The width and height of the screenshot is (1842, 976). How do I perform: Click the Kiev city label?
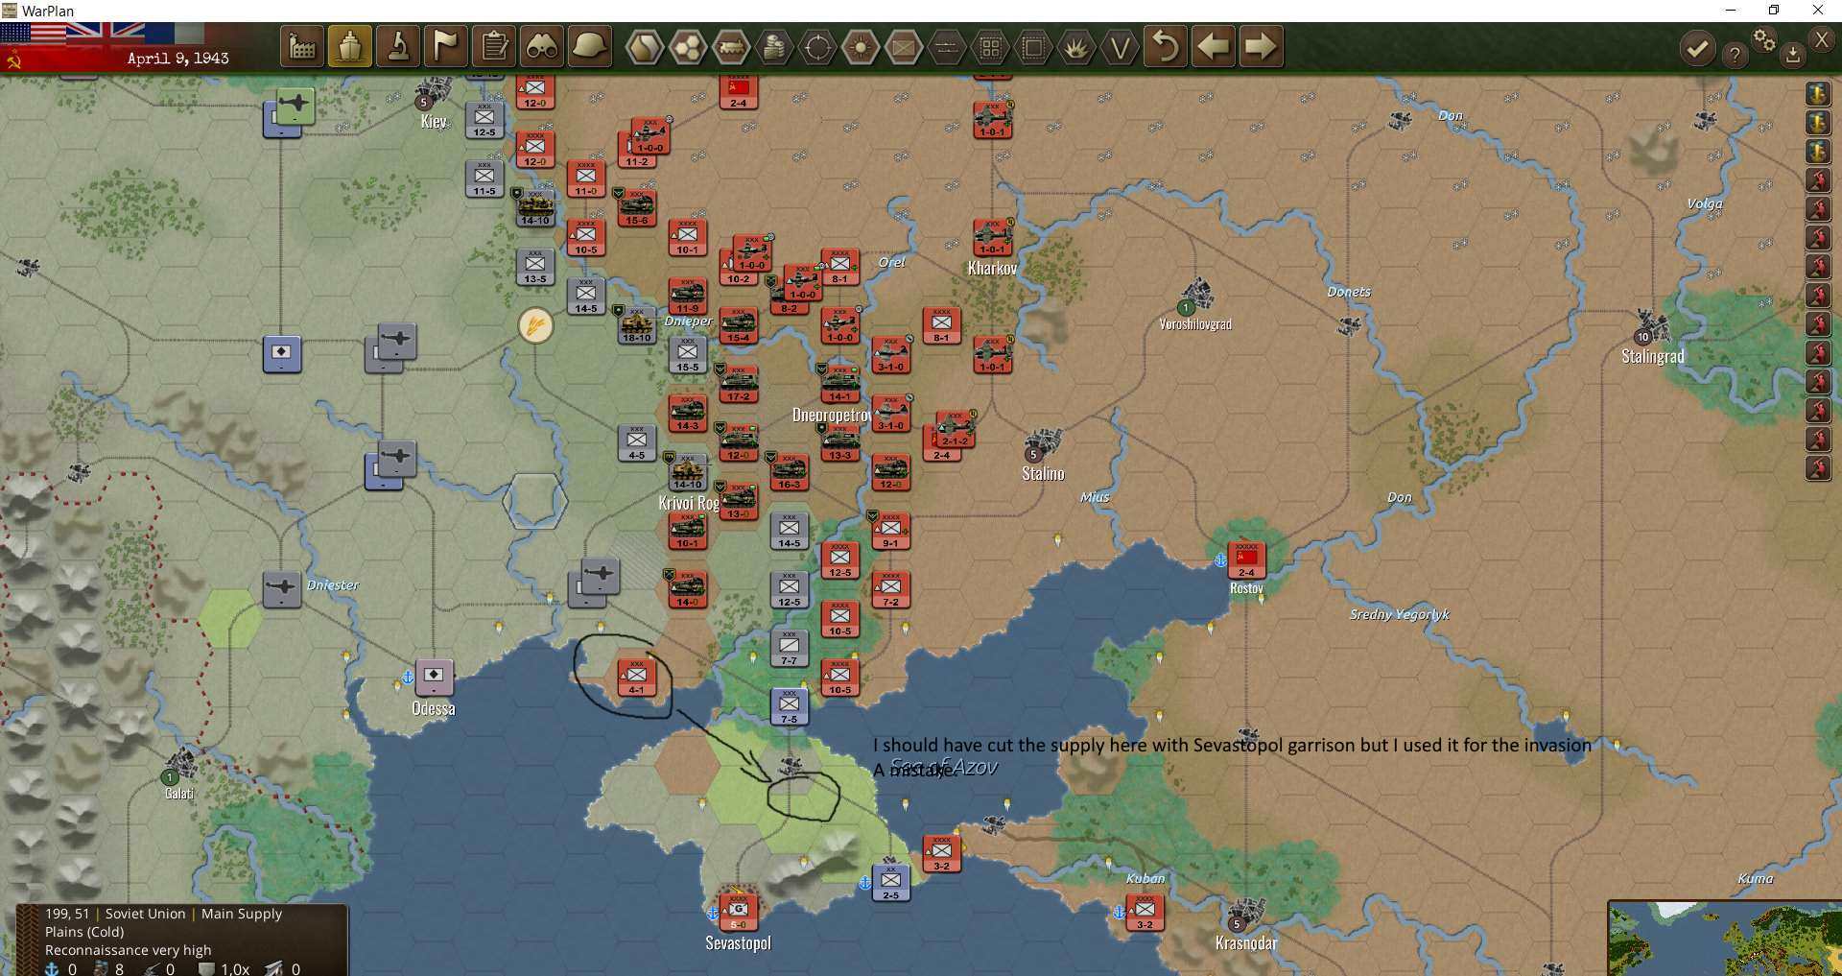(434, 121)
